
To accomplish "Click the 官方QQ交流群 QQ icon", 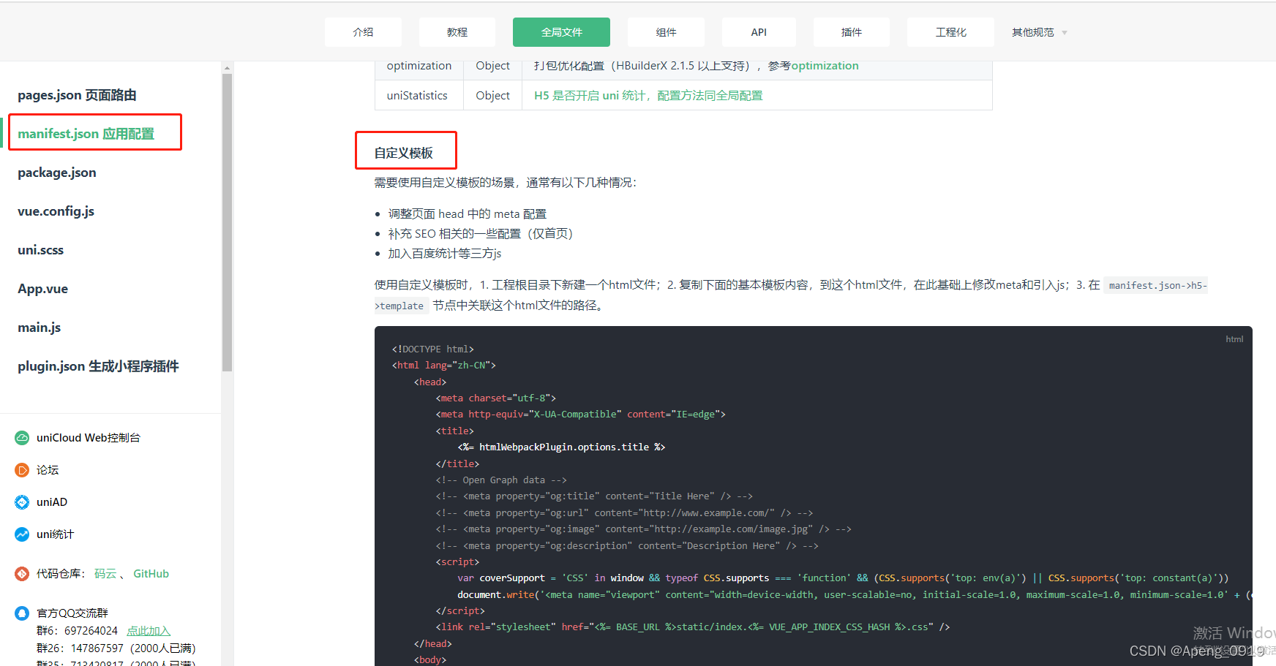I will point(22,613).
